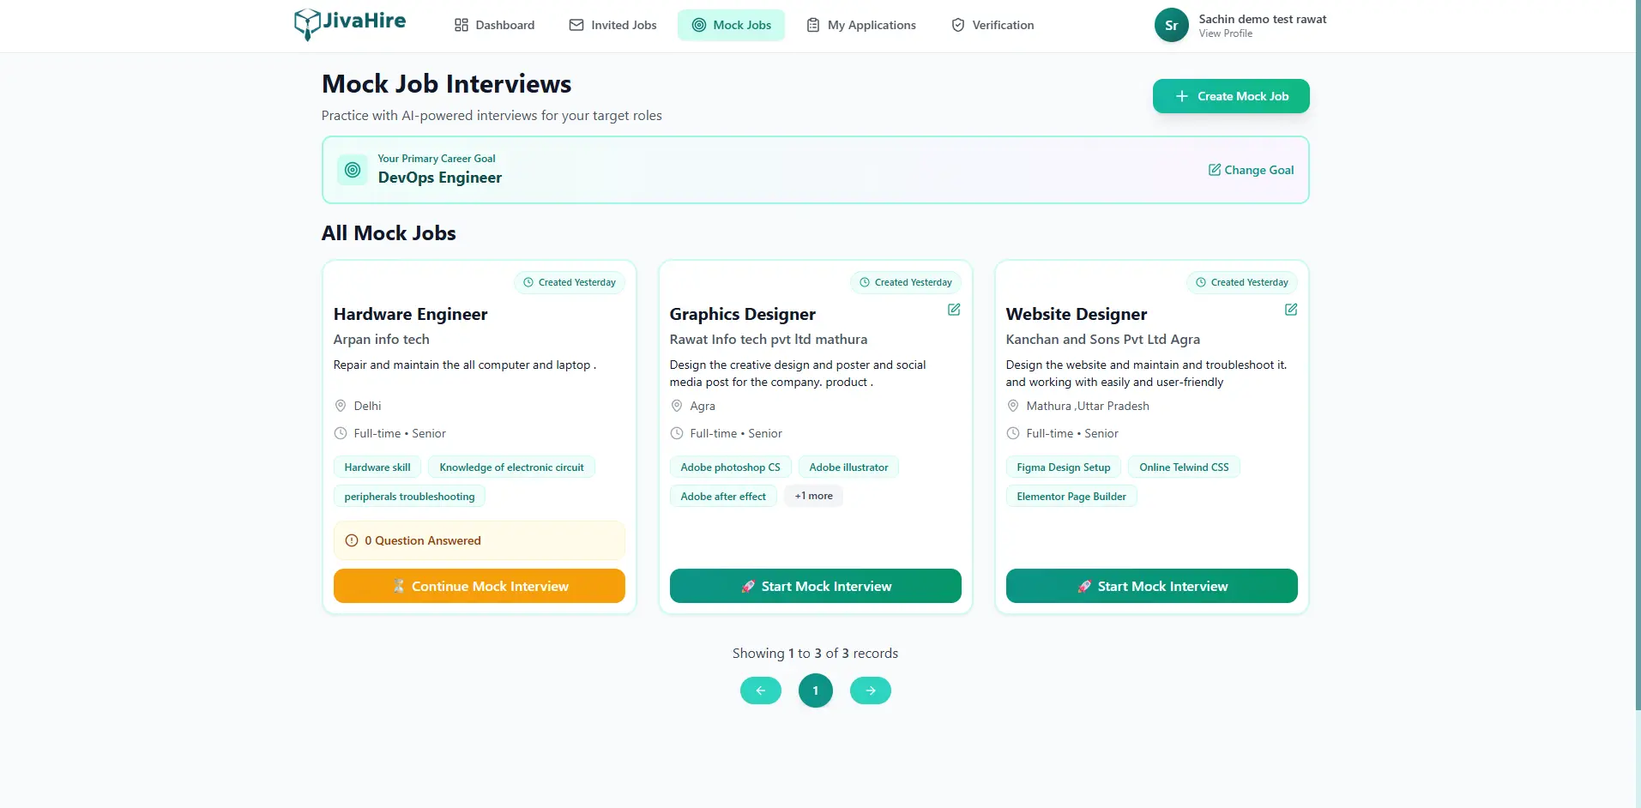Screen dimensions: 1641x808
Task: Open the Dashboard tab
Action: pos(494,26)
